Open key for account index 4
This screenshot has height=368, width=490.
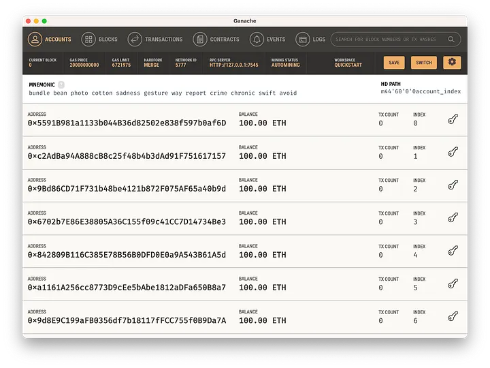click(453, 251)
